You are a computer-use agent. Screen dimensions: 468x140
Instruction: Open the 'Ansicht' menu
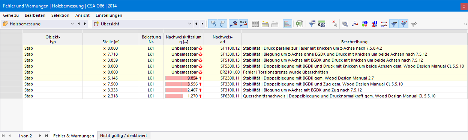(x=82, y=15)
